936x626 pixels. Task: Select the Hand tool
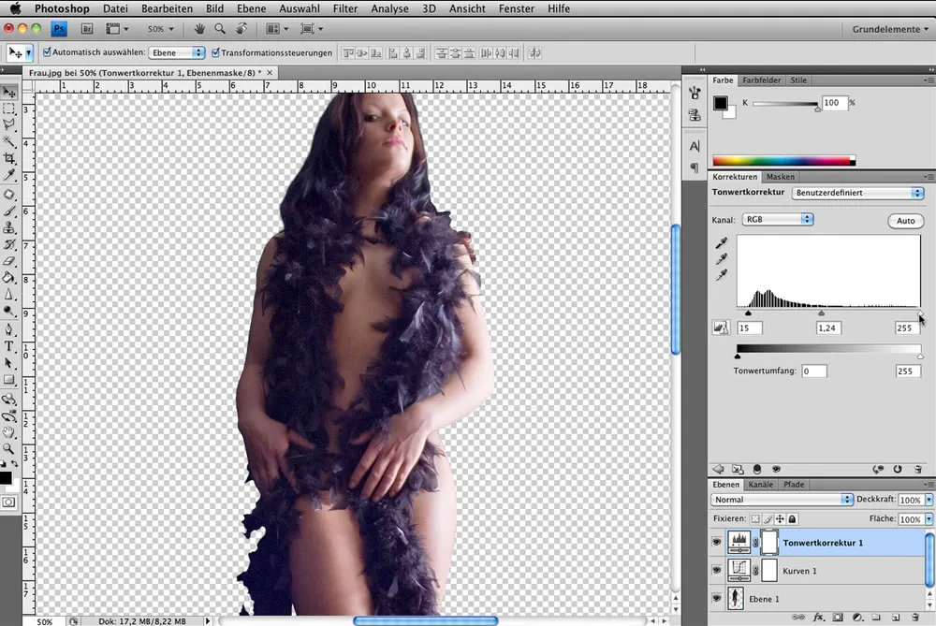[10, 431]
